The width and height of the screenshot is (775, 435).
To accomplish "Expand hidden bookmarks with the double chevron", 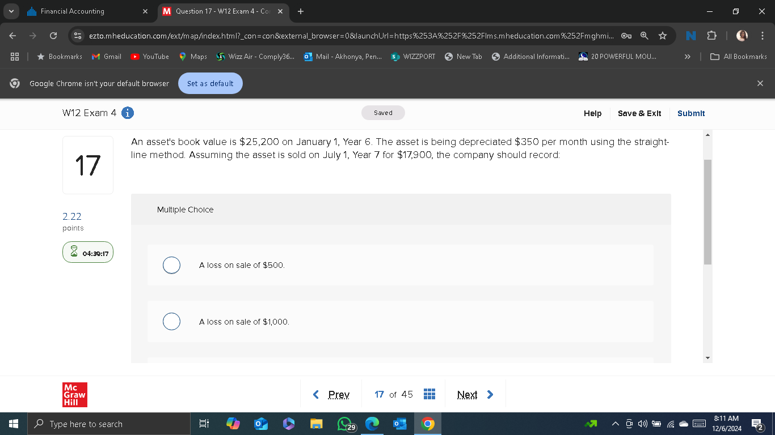I will point(688,57).
